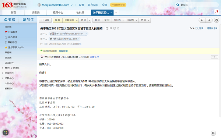Go to previous email with left arrow
221x138 pixels.
(x=202, y=20)
